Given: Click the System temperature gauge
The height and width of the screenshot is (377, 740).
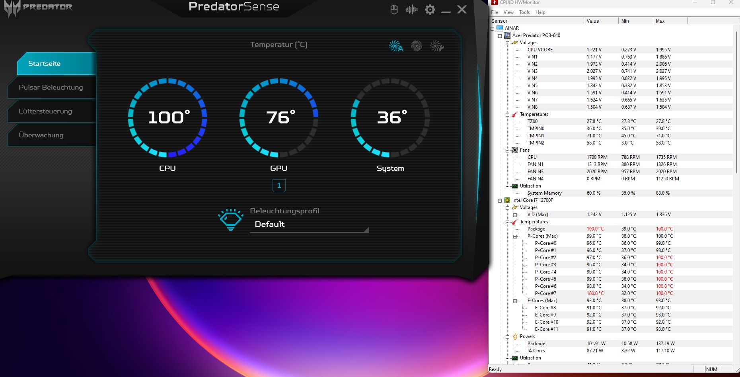Looking at the screenshot, I should 390,118.
